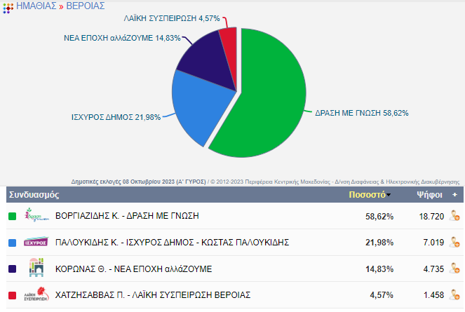Open candidates icon for ΝΕΑ ΕΠΟΧΗ row
This screenshot has width=465, height=312.
point(454,269)
